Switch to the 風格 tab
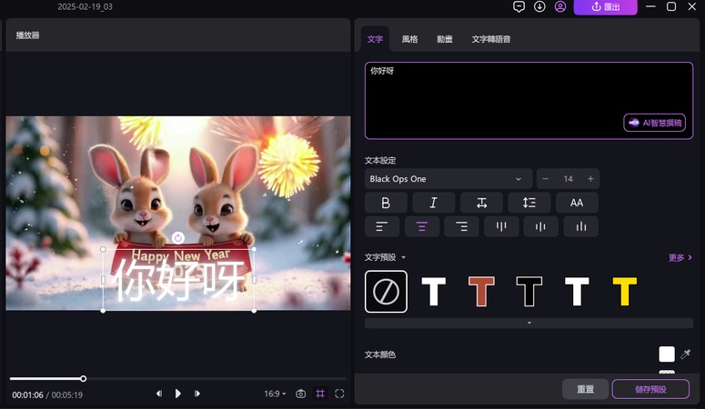The height and width of the screenshot is (409, 705). pyautogui.click(x=409, y=39)
